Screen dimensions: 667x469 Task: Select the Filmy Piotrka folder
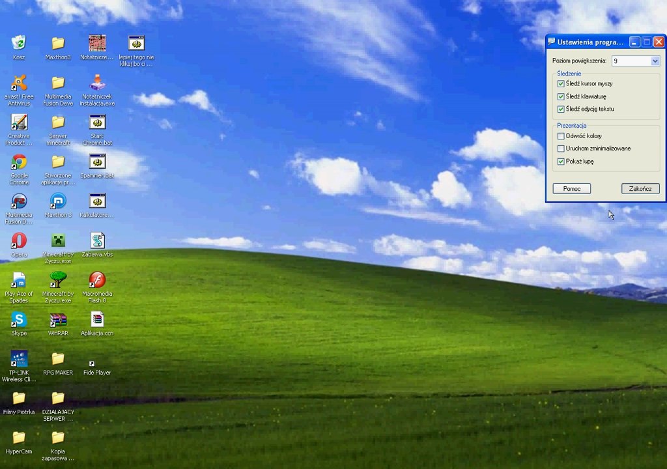tap(19, 399)
